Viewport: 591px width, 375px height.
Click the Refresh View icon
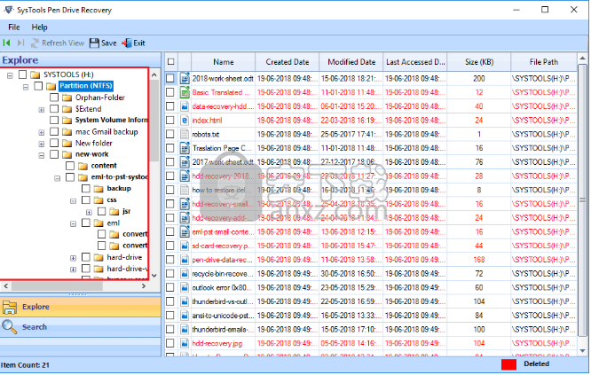point(34,43)
